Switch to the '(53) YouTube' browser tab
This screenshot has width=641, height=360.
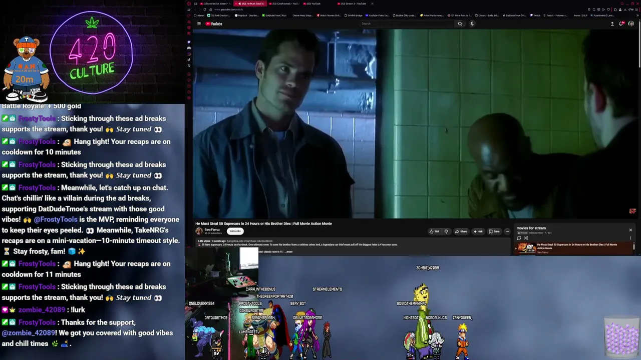coord(313,3)
